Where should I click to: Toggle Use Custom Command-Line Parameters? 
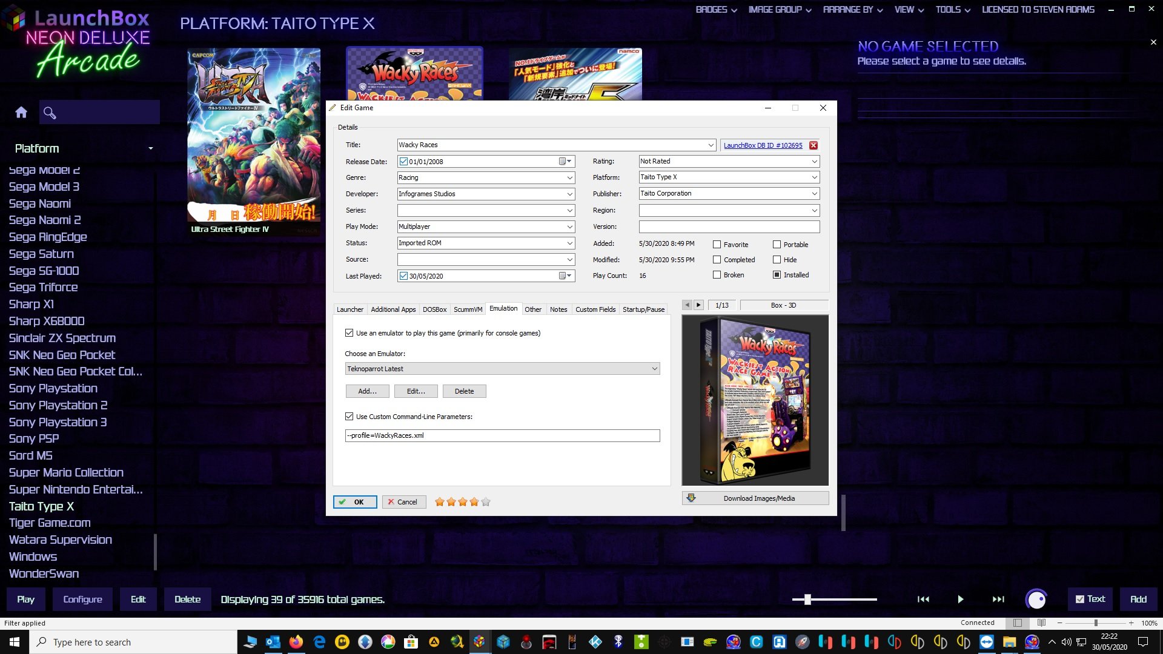349,417
